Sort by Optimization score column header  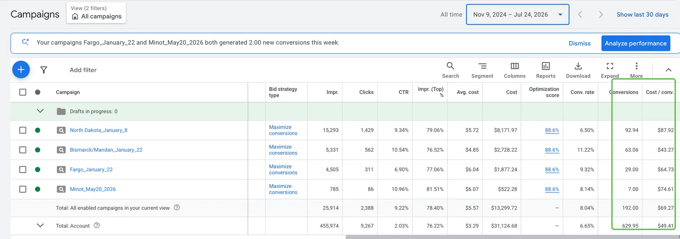(544, 92)
